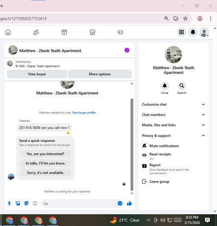Open the first Chrome taskbar icon
This screenshot has height=226, width=217.
click(x=9, y=221)
